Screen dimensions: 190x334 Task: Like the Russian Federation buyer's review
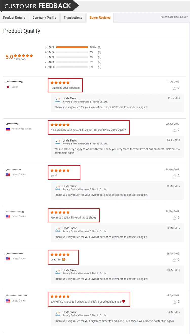[x=175, y=130]
